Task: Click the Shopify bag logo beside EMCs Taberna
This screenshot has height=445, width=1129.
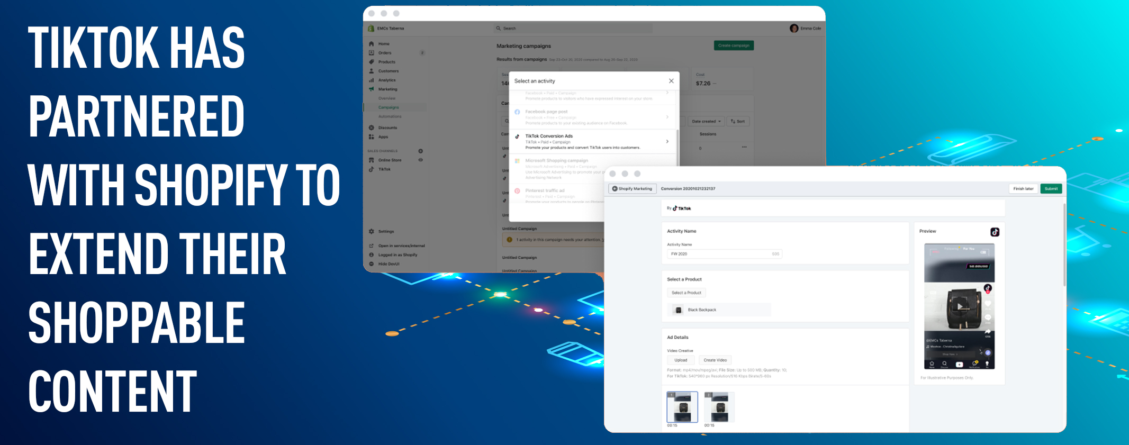Action: [x=372, y=28]
